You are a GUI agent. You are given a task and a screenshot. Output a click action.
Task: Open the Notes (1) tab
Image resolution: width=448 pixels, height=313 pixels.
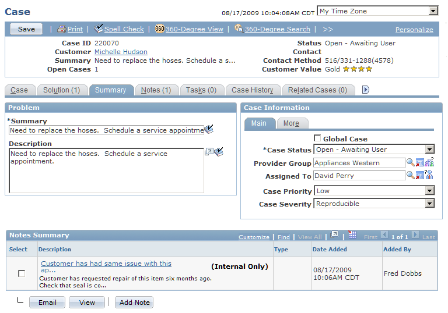[156, 90]
